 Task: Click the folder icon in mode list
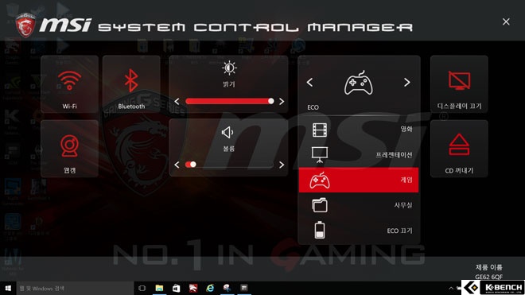coord(320,205)
